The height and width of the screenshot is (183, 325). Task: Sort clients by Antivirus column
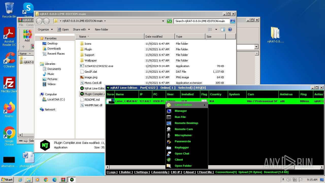[x=289, y=94]
